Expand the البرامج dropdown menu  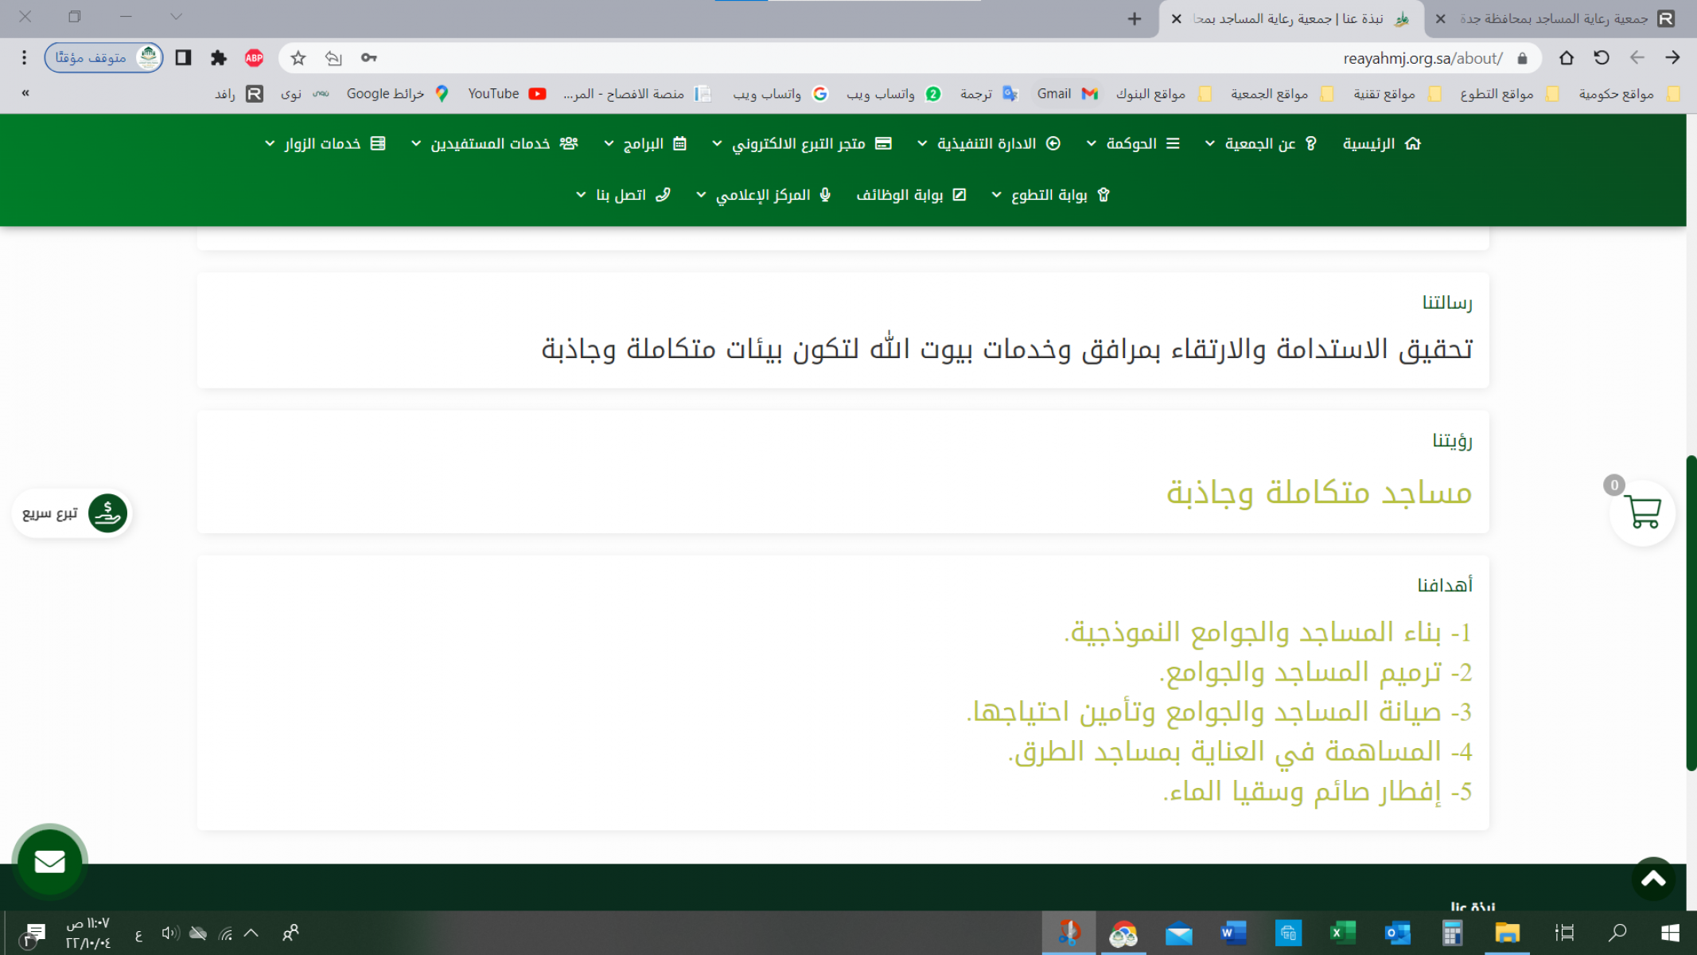(644, 144)
